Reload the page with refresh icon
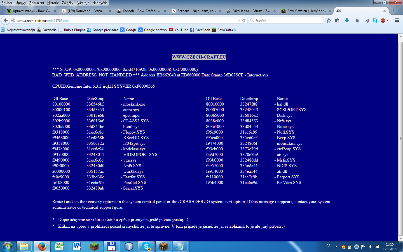This screenshot has height=252, width=403. 244,20
